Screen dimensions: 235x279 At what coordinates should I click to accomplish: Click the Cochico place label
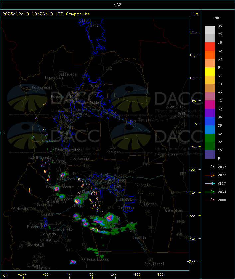139,238
